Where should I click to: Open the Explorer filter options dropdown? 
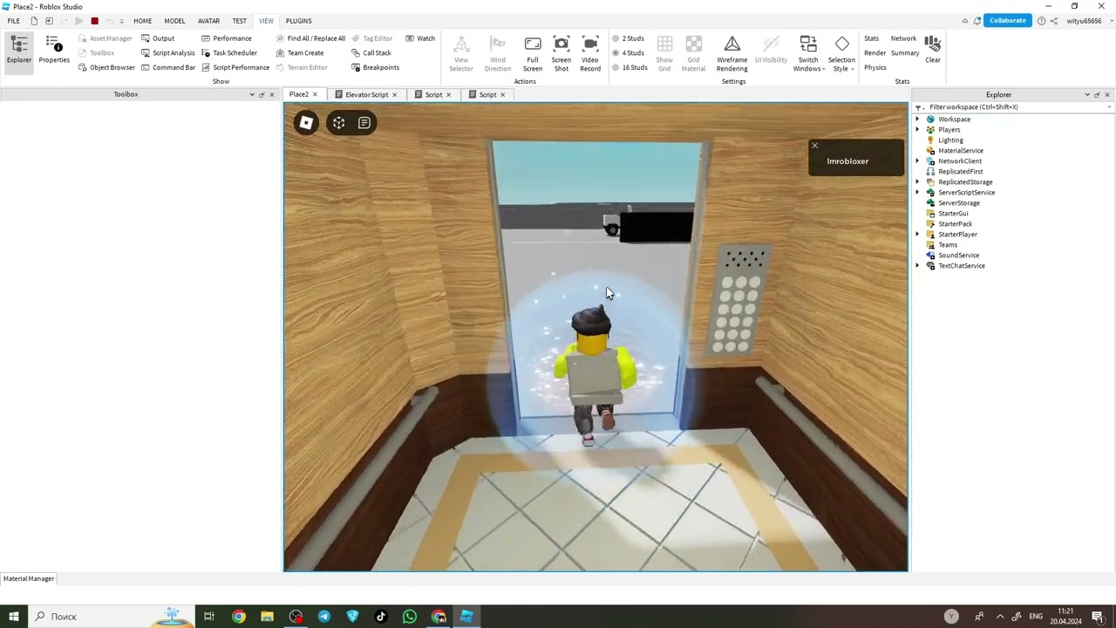tap(920, 107)
